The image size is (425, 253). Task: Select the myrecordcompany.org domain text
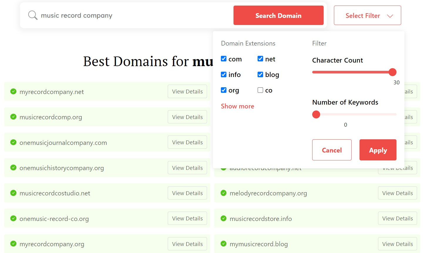52,244
